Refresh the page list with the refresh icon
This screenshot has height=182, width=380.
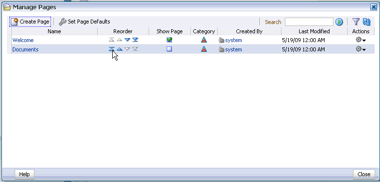tap(366, 22)
